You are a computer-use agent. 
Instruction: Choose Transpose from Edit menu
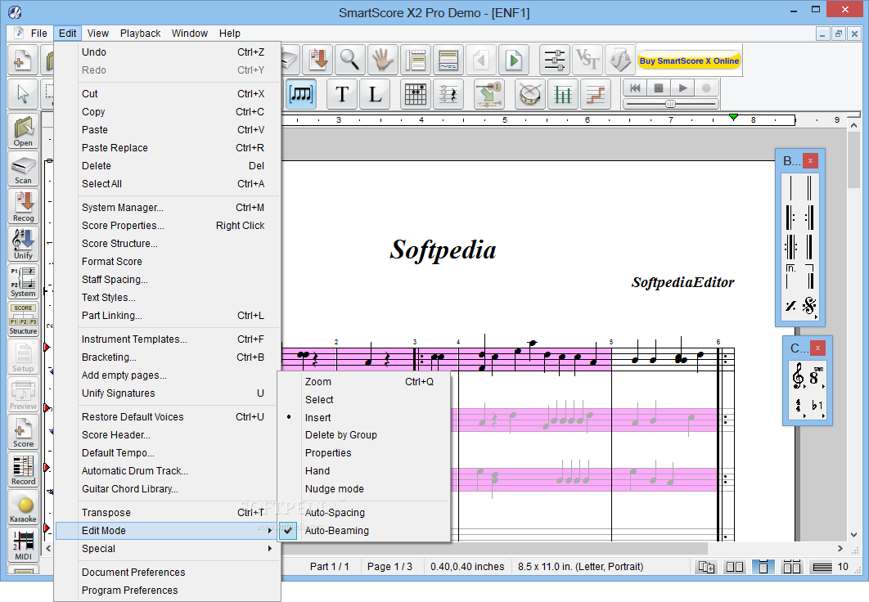click(167, 512)
